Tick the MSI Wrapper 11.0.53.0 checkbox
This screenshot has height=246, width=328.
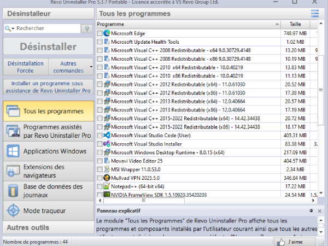point(100,169)
